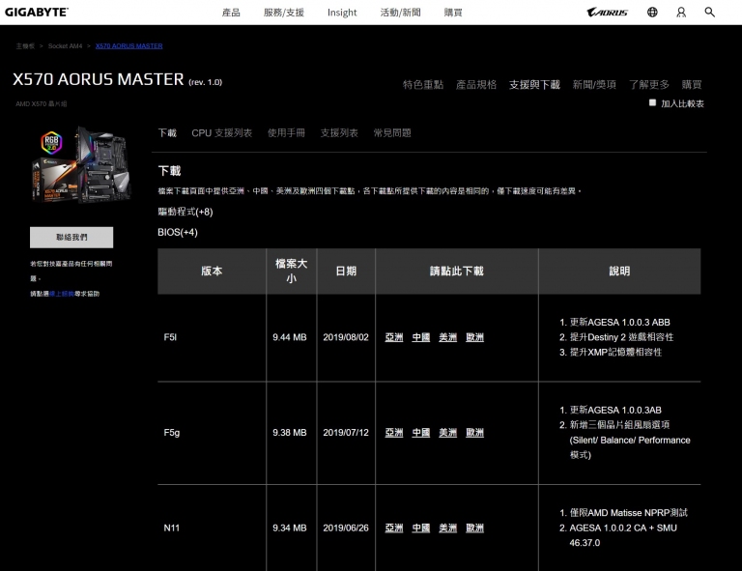The image size is (742, 571).
Task: Download N11 BIOS from 中國 server
Action: tap(420, 528)
